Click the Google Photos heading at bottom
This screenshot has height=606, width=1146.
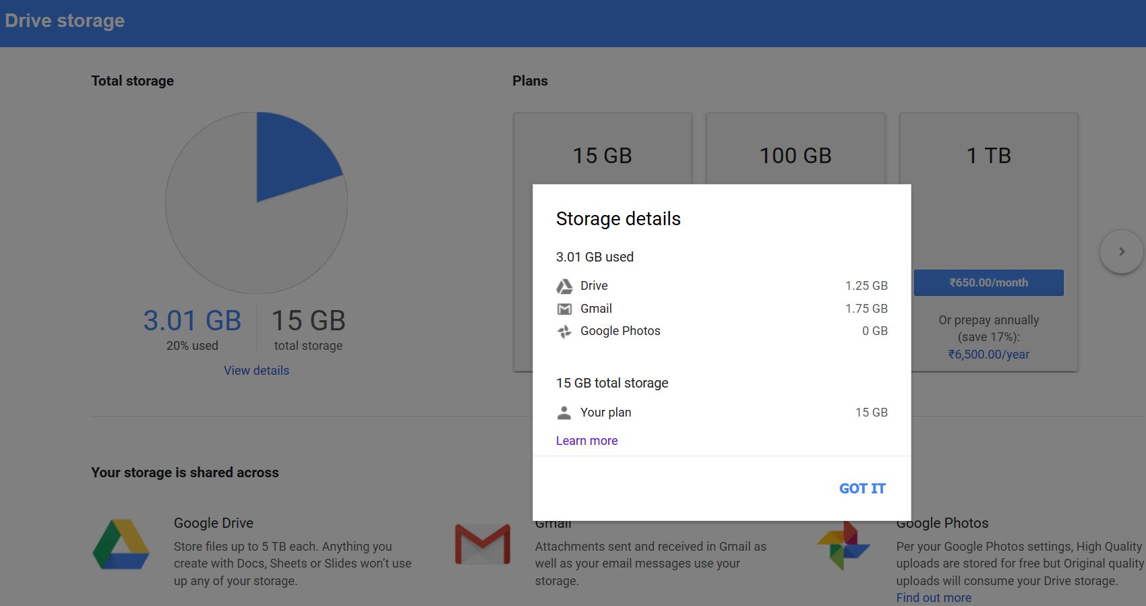942,523
